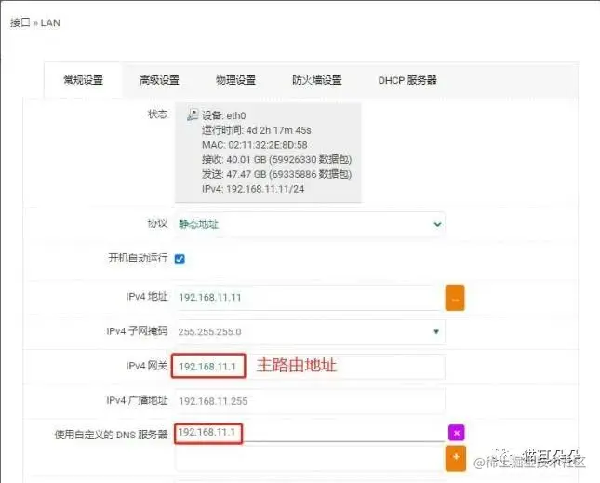Click 接口 in the breadcrumb

(x=20, y=23)
